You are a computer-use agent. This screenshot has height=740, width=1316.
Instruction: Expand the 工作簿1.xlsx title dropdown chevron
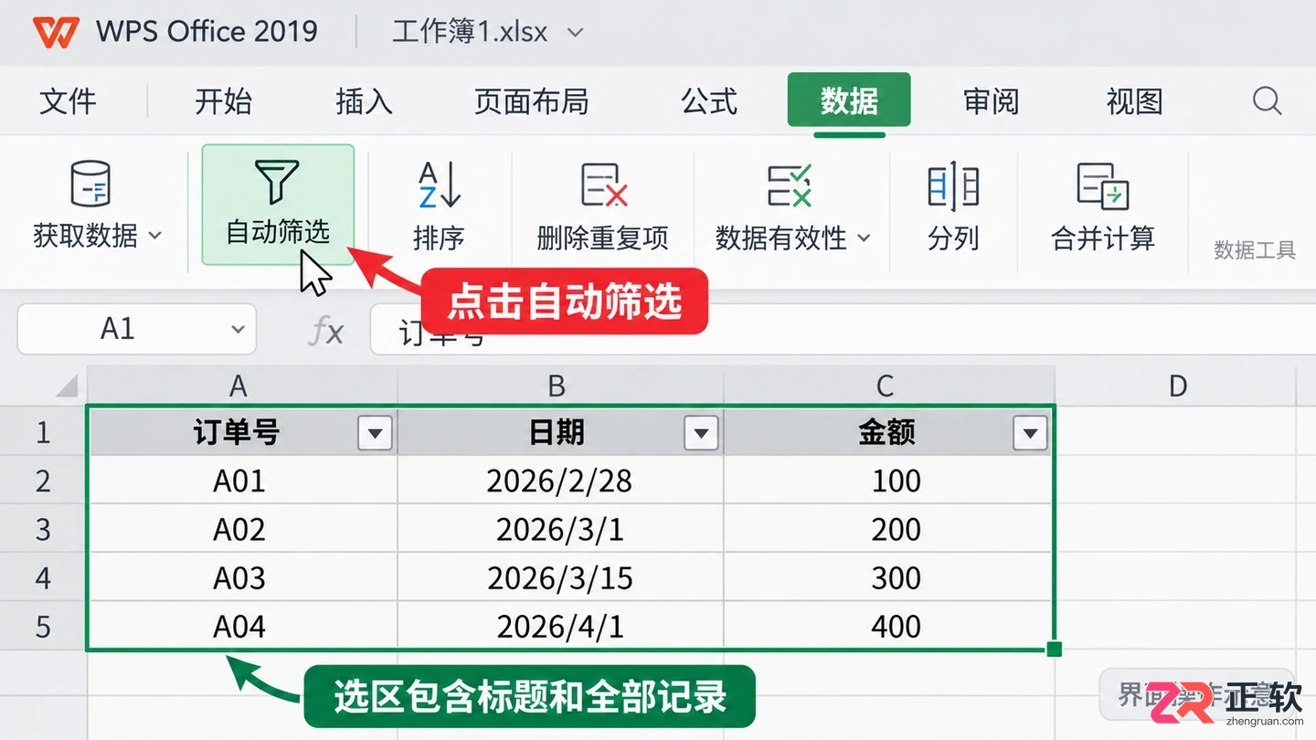tap(575, 33)
